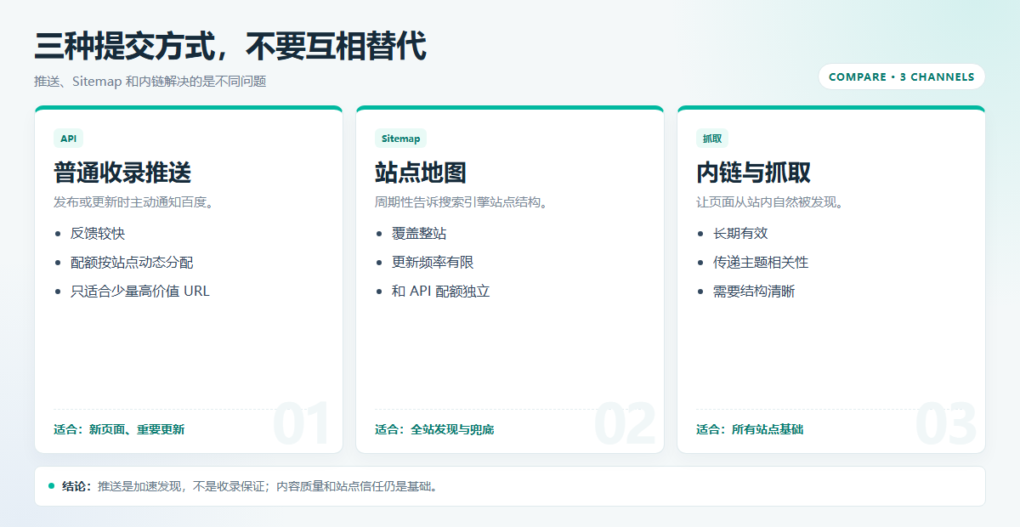Click the API tag on first card
The width and height of the screenshot is (1020, 527).
pos(68,139)
